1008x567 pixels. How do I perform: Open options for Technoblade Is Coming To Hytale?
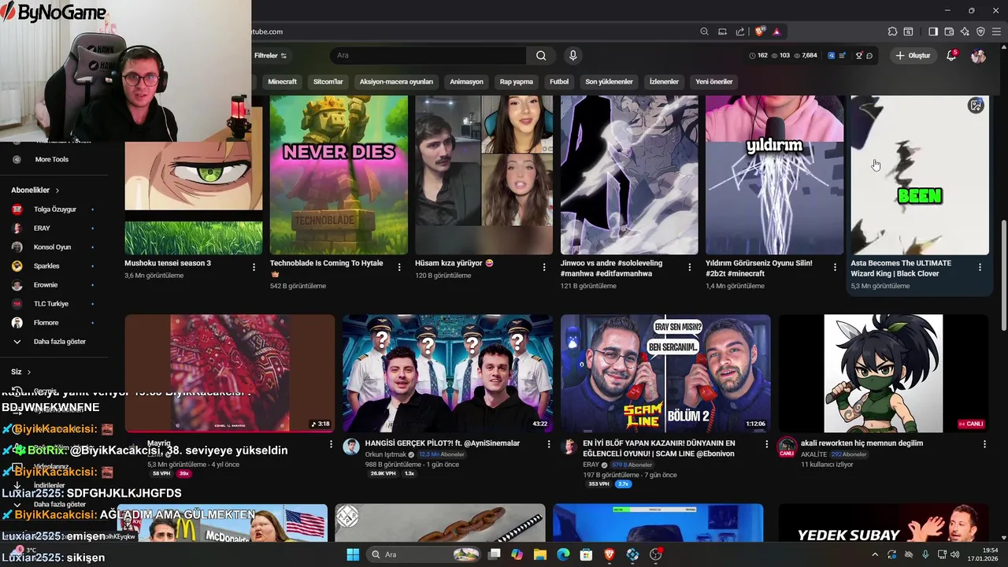[x=399, y=268]
